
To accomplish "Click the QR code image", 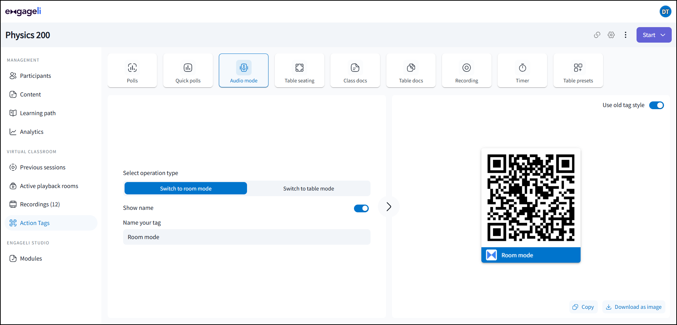I will pyautogui.click(x=531, y=198).
